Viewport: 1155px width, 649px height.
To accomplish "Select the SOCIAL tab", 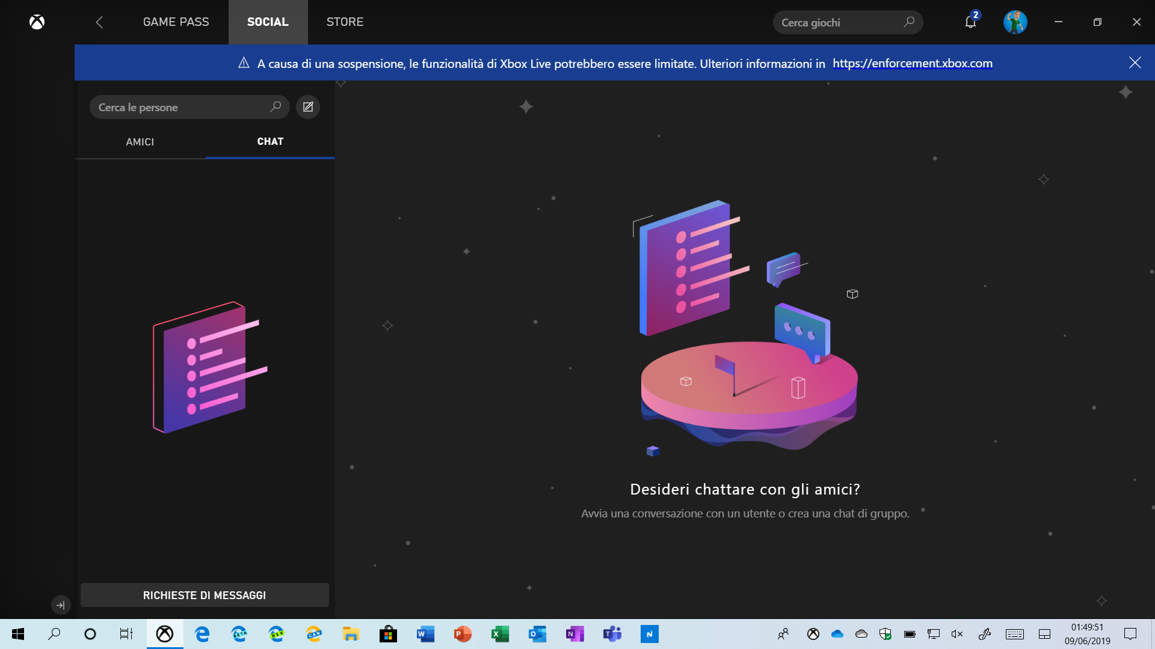I will [268, 22].
